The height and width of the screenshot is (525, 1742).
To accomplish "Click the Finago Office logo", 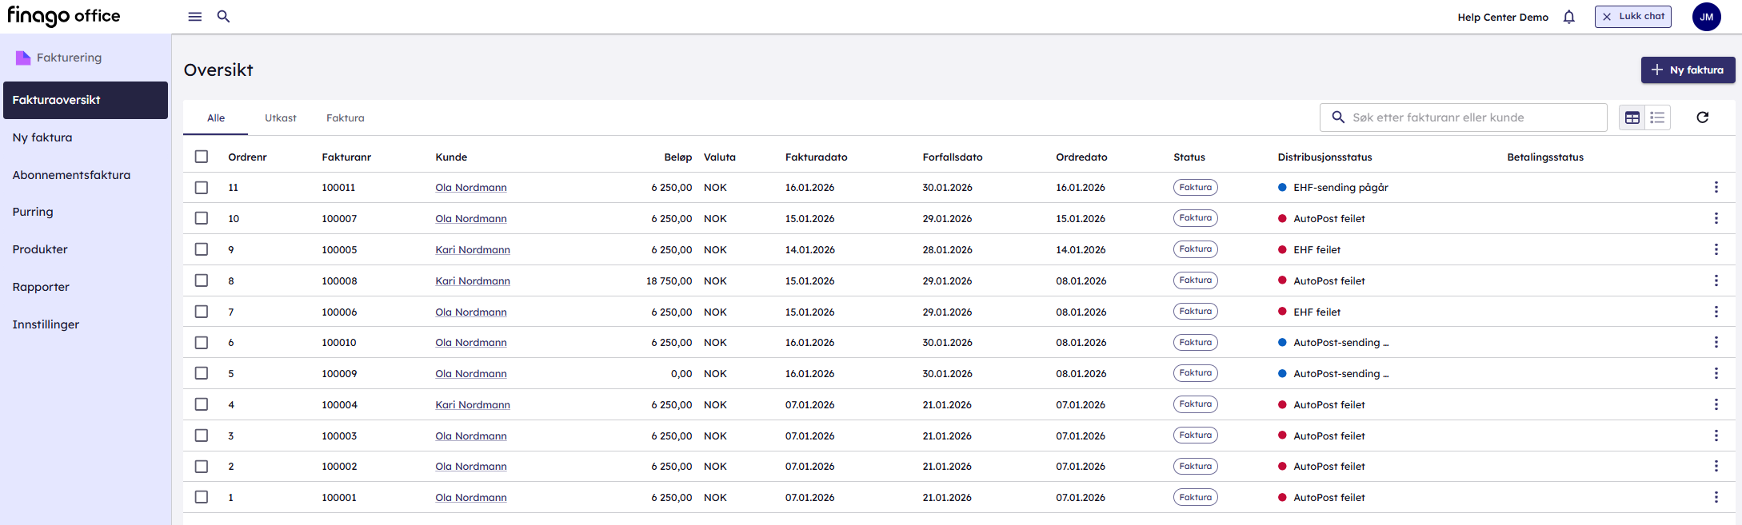I will [x=64, y=16].
